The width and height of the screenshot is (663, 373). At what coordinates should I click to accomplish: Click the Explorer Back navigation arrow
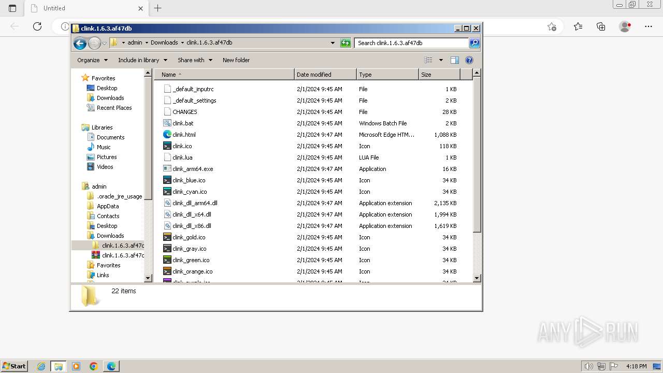click(x=80, y=44)
